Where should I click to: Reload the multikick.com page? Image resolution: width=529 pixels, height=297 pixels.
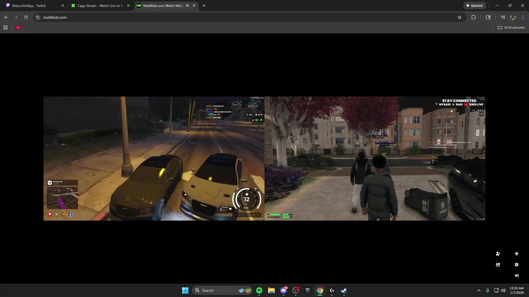pyautogui.click(x=26, y=17)
